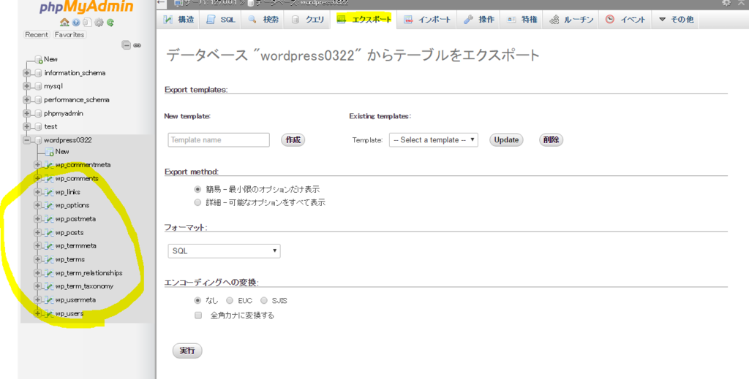This screenshot has width=749, height=379.
Task: Open wp_options table link
Action: [72, 205]
